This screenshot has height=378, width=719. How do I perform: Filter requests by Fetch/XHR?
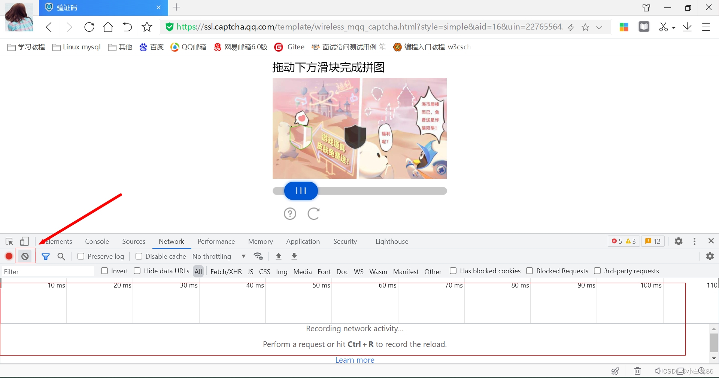(226, 271)
